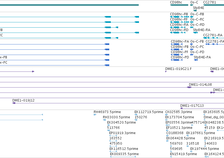Click the Os-C-RB transcript label
Viewport: 224px width, 158px height.
coord(197,14)
